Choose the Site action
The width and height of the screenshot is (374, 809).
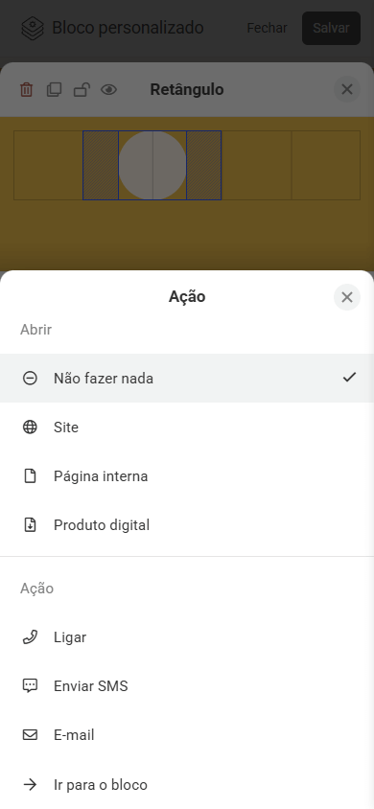tap(187, 428)
